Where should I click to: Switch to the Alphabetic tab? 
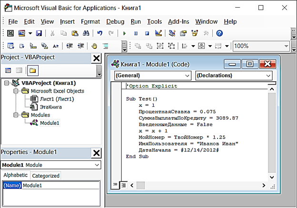pos(16,175)
